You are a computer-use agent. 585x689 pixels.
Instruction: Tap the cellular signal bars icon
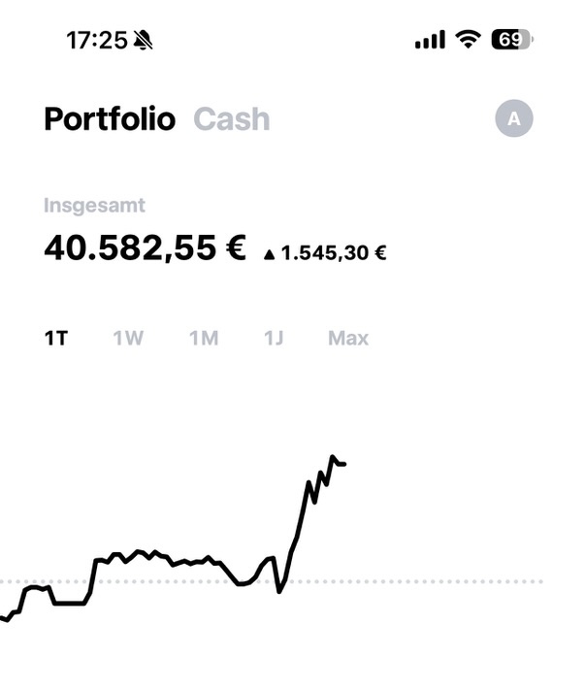pyautogui.click(x=430, y=40)
